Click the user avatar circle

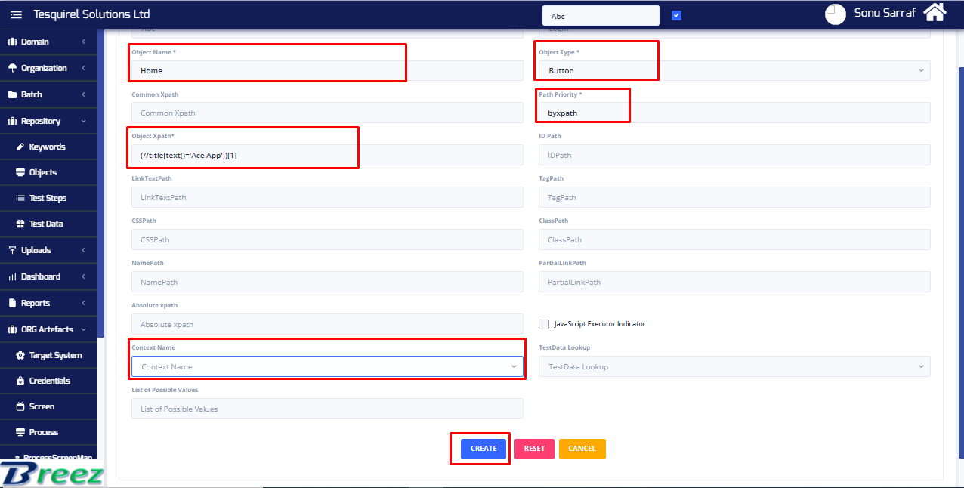pyautogui.click(x=836, y=14)
